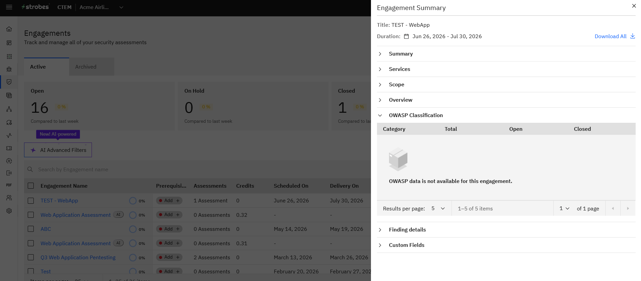Open the ticket sidebar icon
The image size is (641, 281).
9,148
